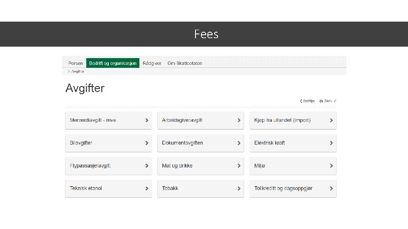Click the arrow icon on Kjøp fra utlandet
The image size is (408, 229).
pyautogui.click(x=331, y=120)
